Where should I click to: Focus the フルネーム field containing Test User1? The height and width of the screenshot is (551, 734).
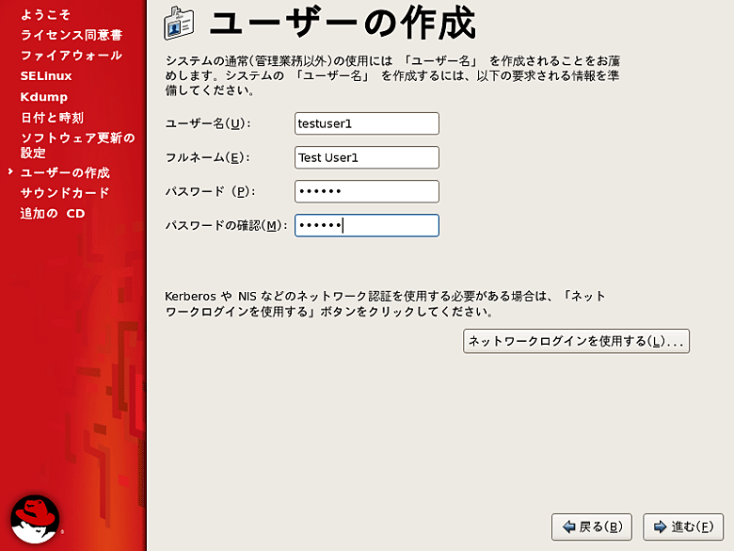[367, 157]
